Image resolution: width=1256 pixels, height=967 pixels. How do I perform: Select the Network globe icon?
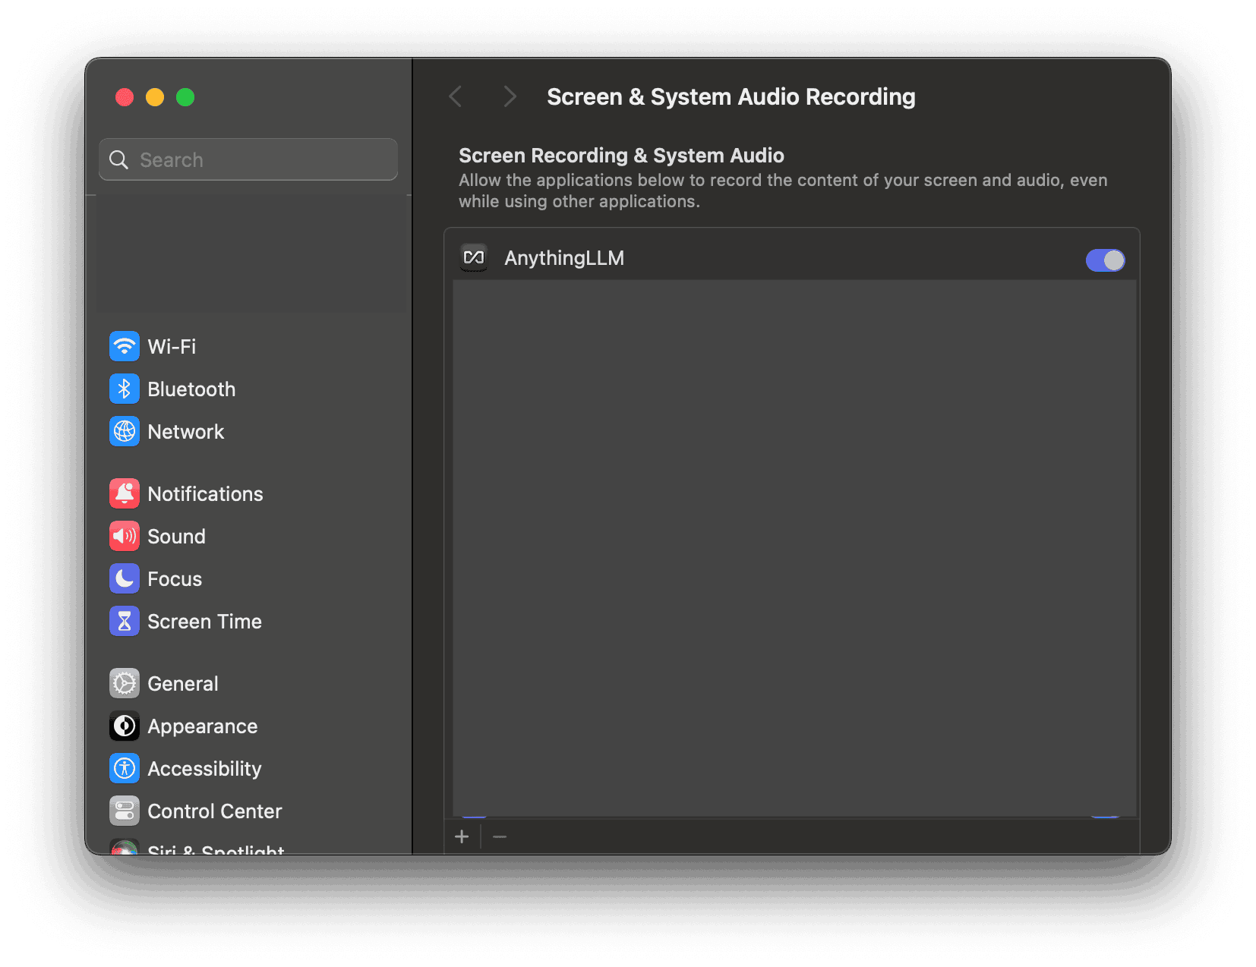pyautogui.click(x=125, y=432)
